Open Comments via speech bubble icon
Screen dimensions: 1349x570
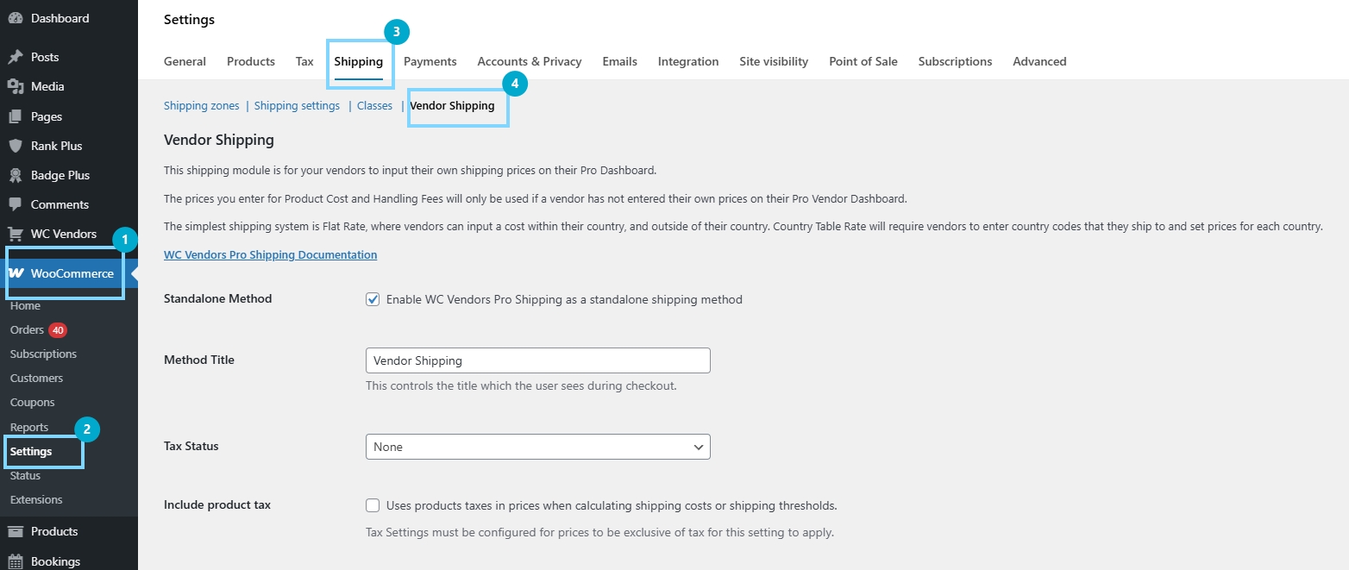[x=16, y=204]
